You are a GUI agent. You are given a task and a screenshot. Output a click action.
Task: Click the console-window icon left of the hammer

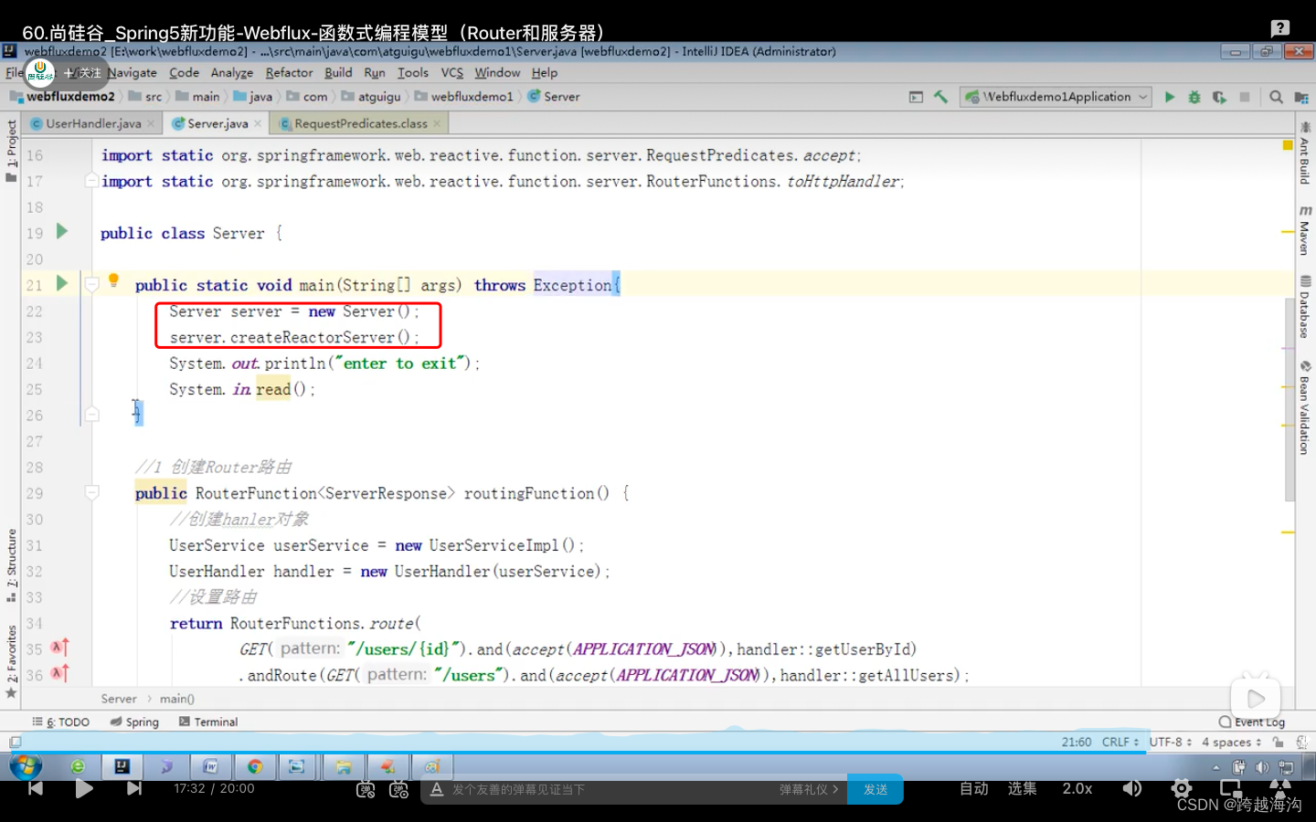click(x=916, y=97)
